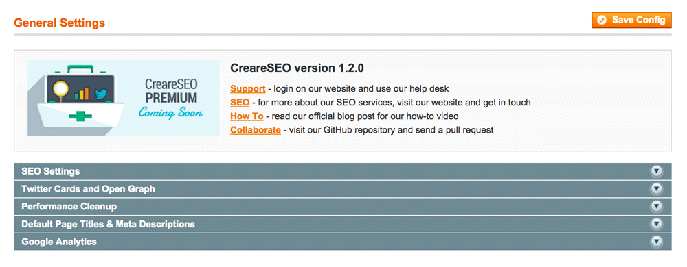Viewport: 687px width, 267px height.
Task: Click the Save Config button
Action: [631, 20]
